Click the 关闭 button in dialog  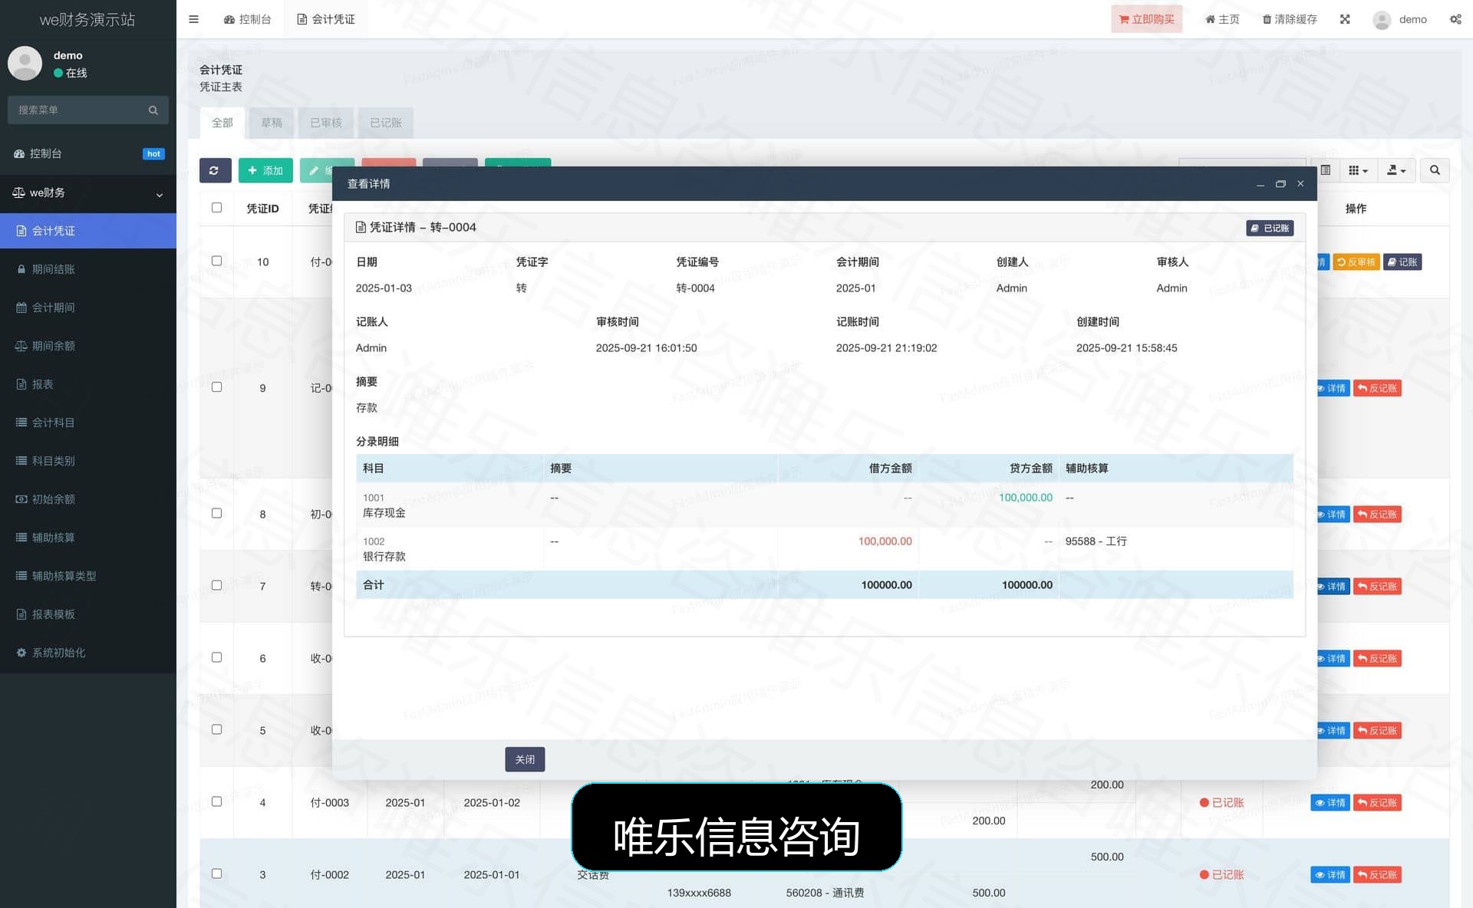(525, 759)
